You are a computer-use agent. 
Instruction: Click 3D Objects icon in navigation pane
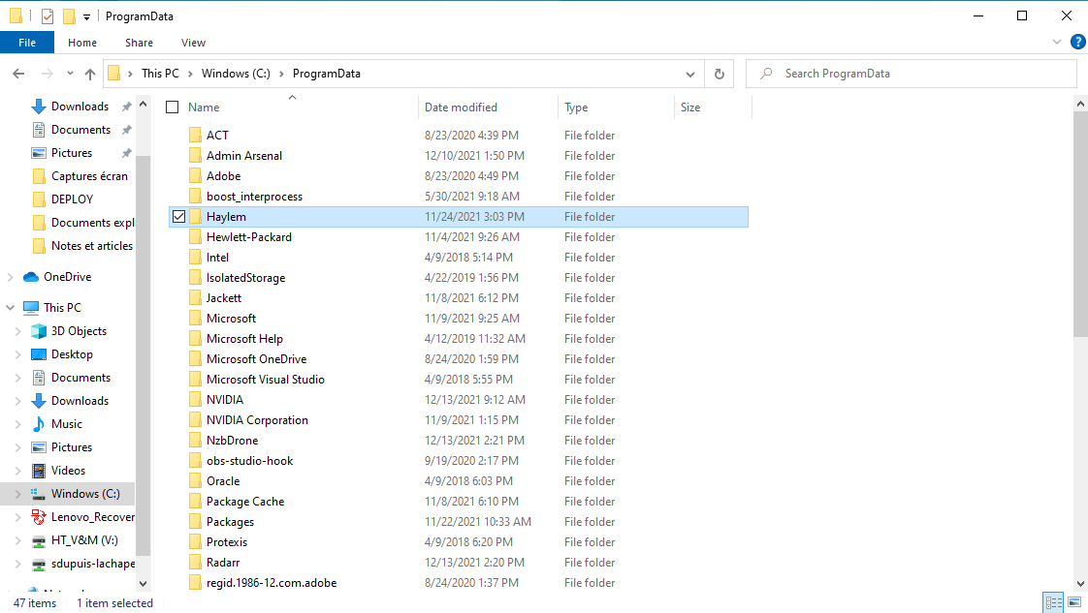tap(39, 331)
